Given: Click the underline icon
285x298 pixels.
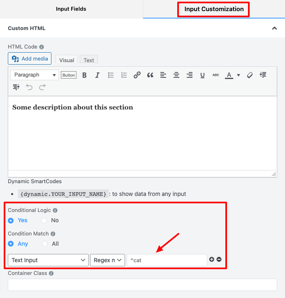Looking at the screenshot, I should (202, 75).
